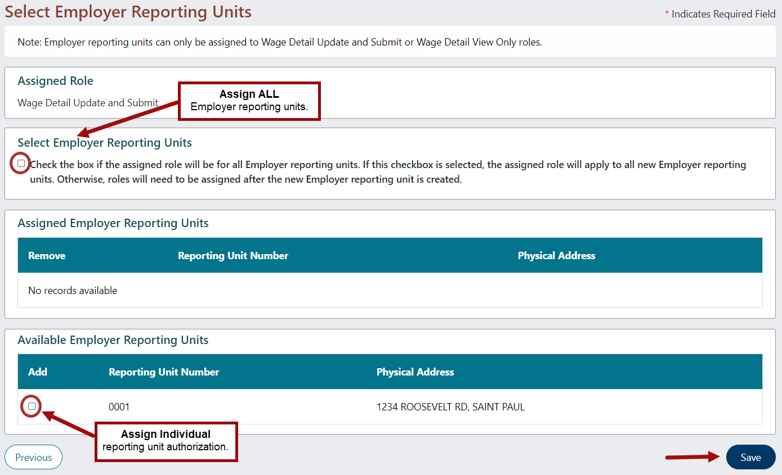Click the Add column header
The width and height of the screenshot is (782, 475).
click(38, 372)
